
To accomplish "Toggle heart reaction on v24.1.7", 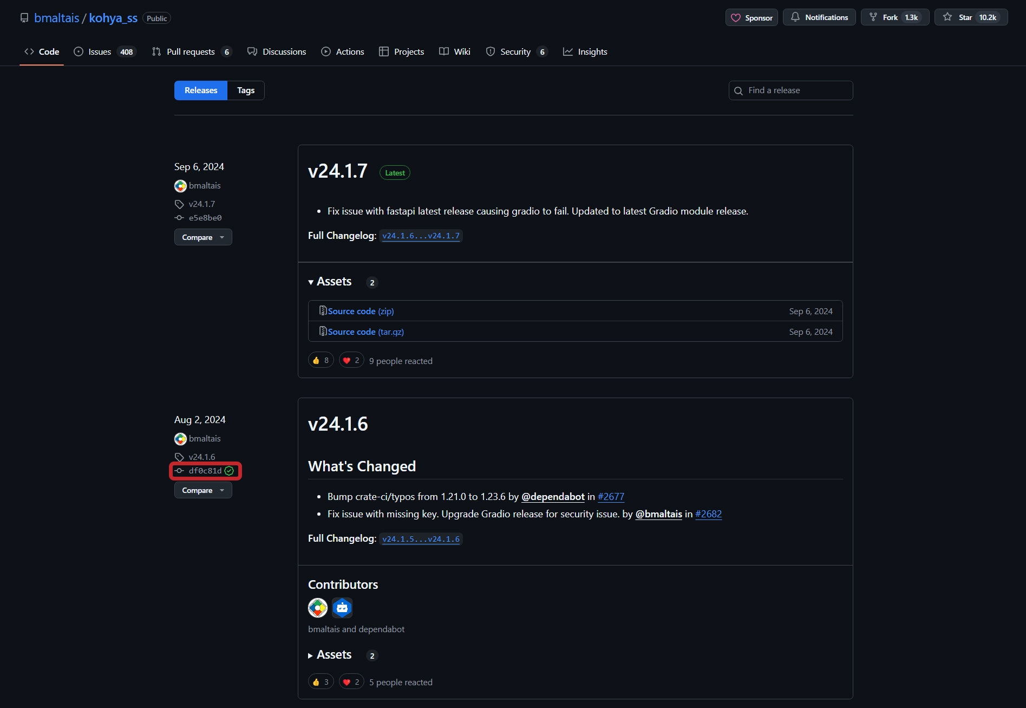I will point(351,360).
